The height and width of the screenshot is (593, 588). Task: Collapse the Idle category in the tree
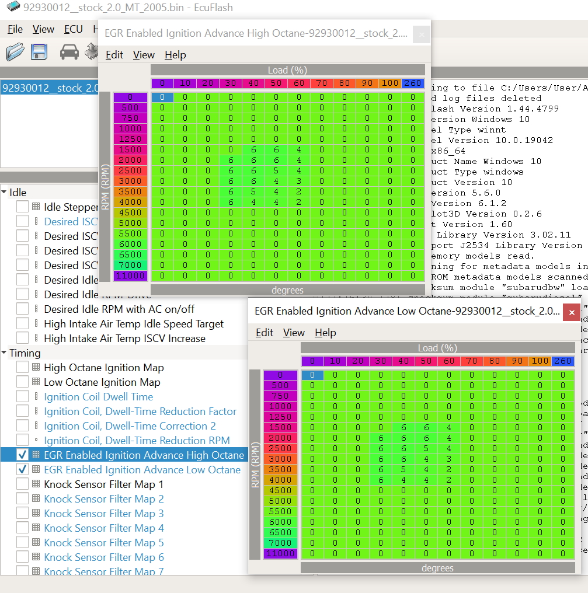(5, 193)
